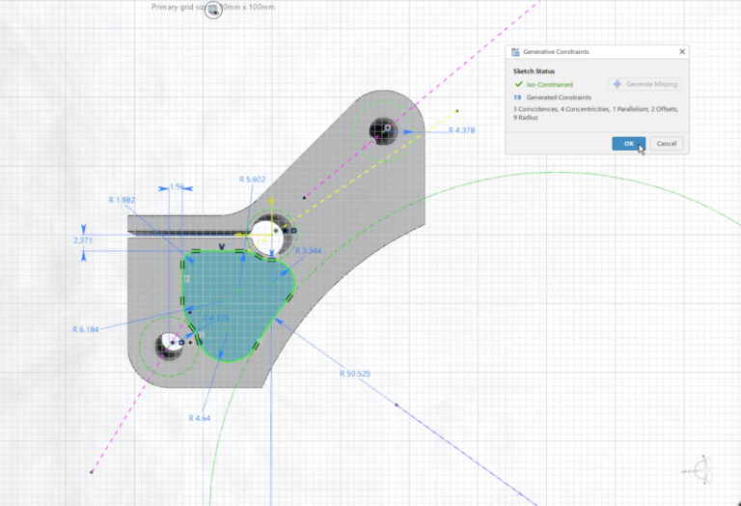The height and width of the screenshot is (506, 741).
Task: Cancel the Generative Constraints dialog
Action: tap(667, 143)
